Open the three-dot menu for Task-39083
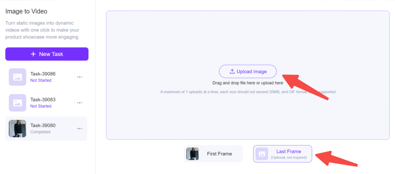Screen dimensions: 395x174 [79, 102]
